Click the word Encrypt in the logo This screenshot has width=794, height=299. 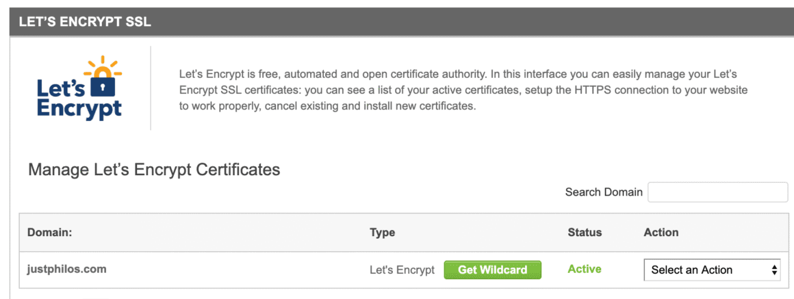(x=79, y=107)
